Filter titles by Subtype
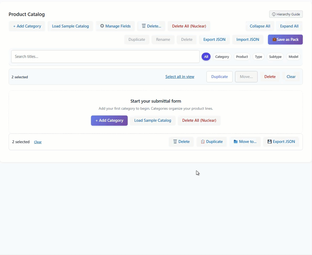312x255 pixels. pyautogui.click(x=275, y=57)
